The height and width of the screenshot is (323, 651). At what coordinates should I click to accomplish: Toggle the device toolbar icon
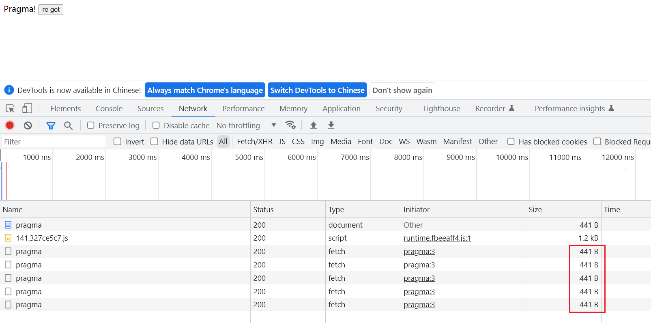(x=27, y=108)
